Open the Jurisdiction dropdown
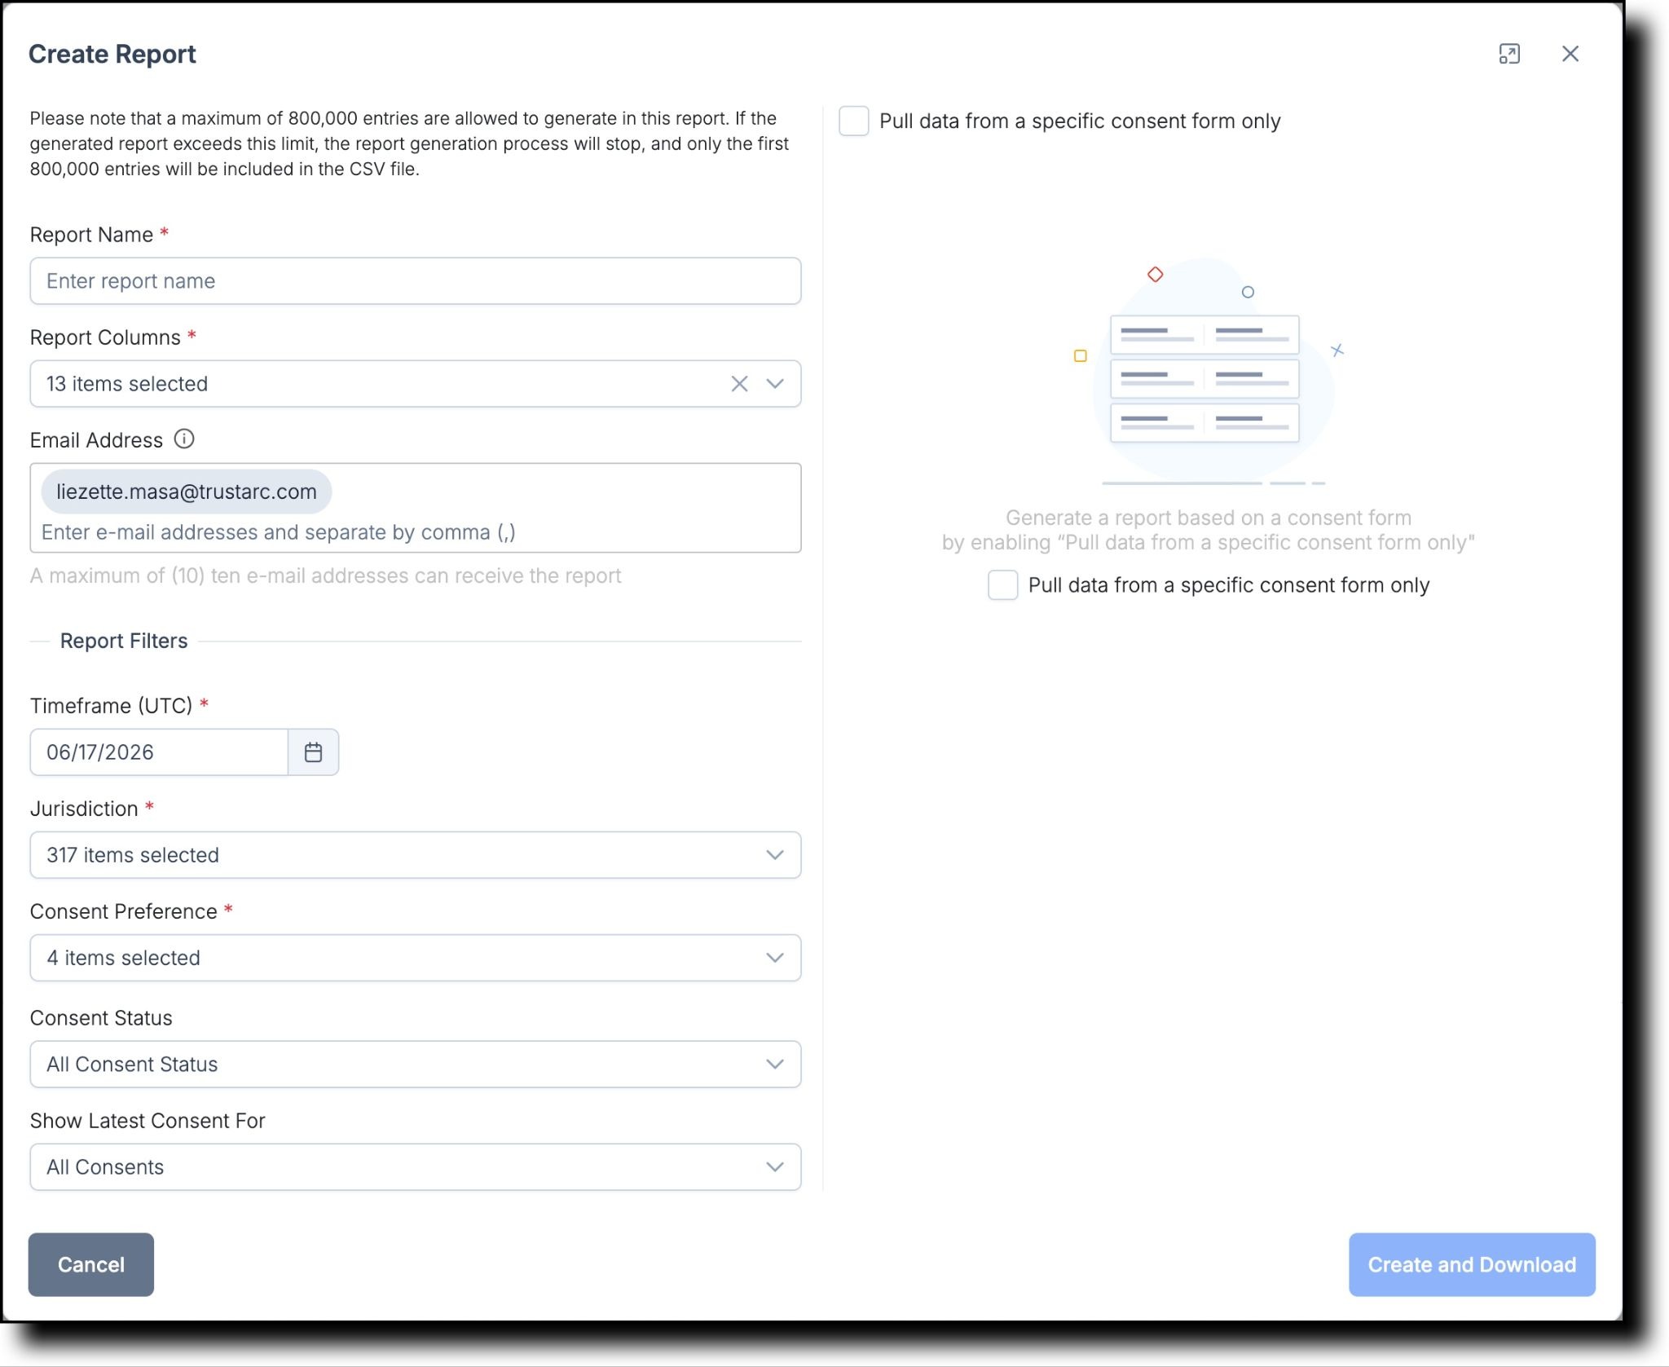This screenshot has width=1669, height=1367. (416, 855)
